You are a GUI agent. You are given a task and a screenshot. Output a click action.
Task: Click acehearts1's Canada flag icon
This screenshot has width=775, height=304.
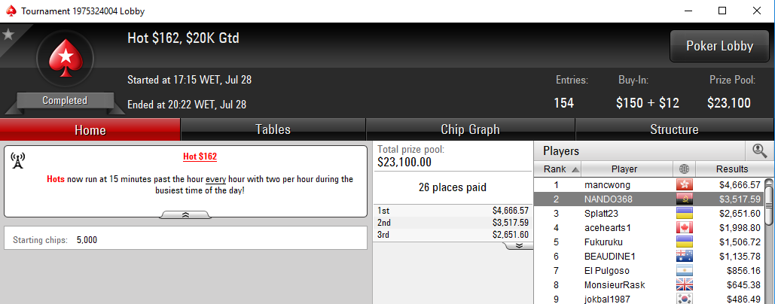coord(684,227)
